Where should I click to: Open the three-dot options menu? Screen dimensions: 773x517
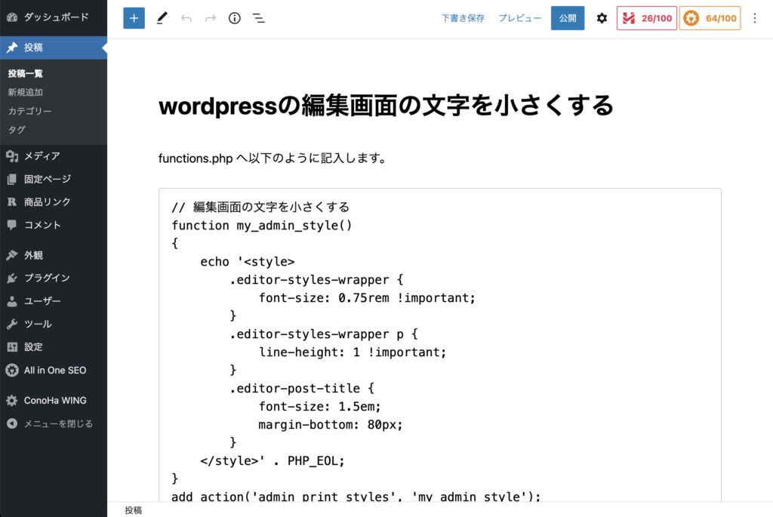(x=755, y=18)
